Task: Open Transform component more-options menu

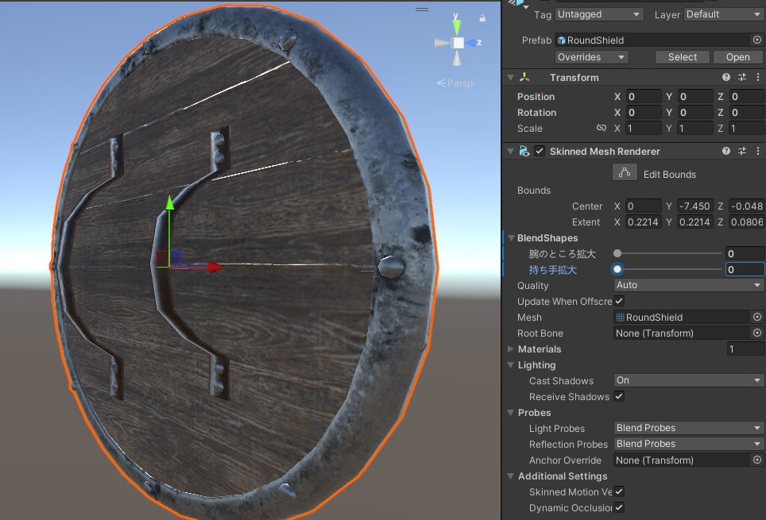Action: (x=758, y=77)
